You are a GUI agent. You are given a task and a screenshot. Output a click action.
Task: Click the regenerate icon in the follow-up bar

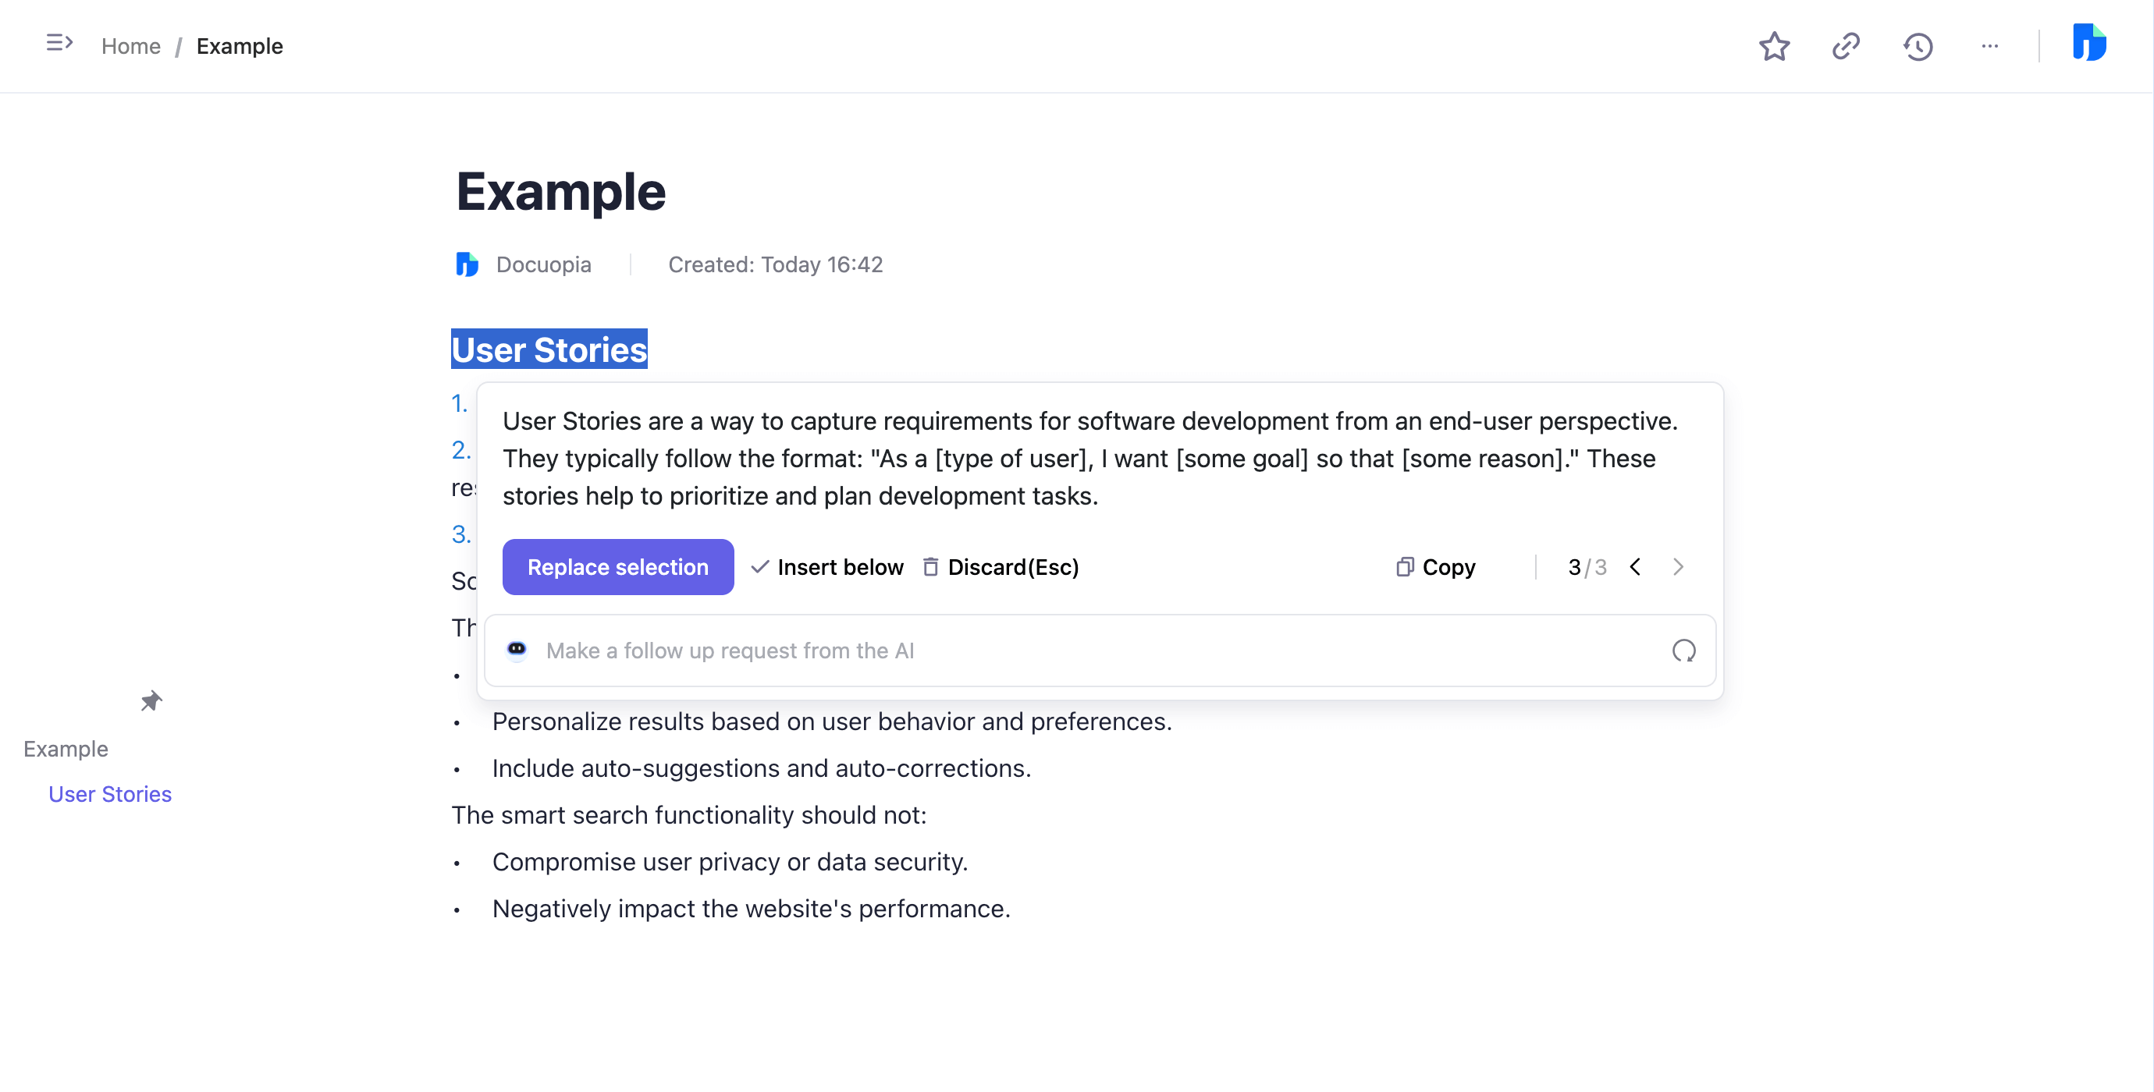1684,650
